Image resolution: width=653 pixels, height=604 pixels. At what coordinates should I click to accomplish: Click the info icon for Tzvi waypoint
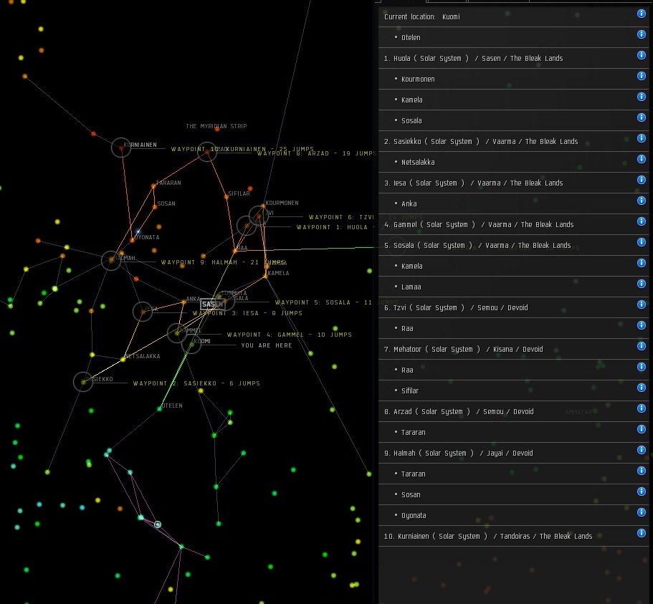(x=642, y=305)
